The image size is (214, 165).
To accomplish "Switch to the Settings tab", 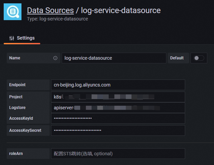I will 22,38.
